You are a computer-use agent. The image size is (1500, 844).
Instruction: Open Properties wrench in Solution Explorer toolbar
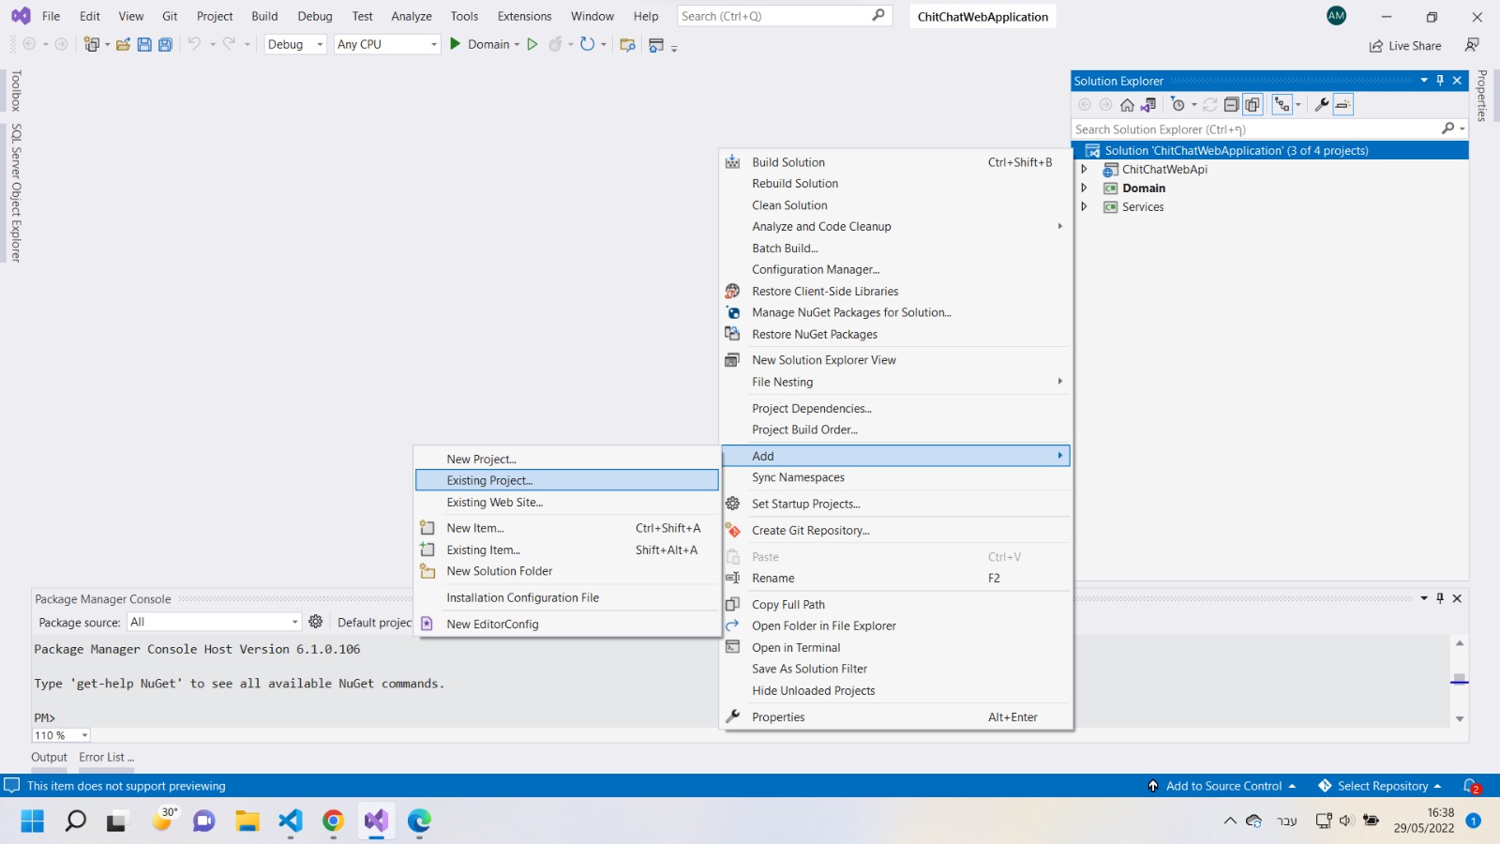[x=1322, y=105]
